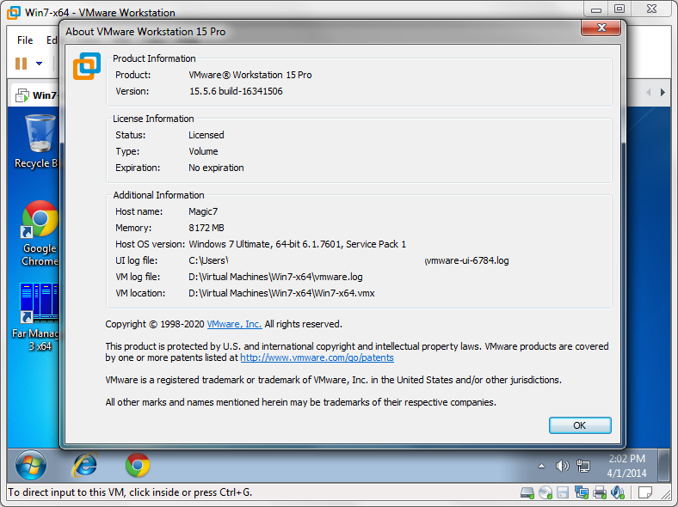Click the license type value Volume
This screenshot has height=507, width=678.
point(203,151)
